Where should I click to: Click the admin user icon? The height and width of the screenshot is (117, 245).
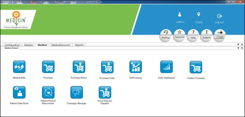coord(180,14)
